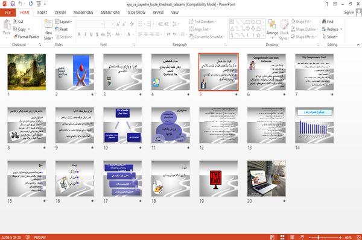Open the Font size combo box
The width and height of the screenshot is (362, 240).
point(109,24)
